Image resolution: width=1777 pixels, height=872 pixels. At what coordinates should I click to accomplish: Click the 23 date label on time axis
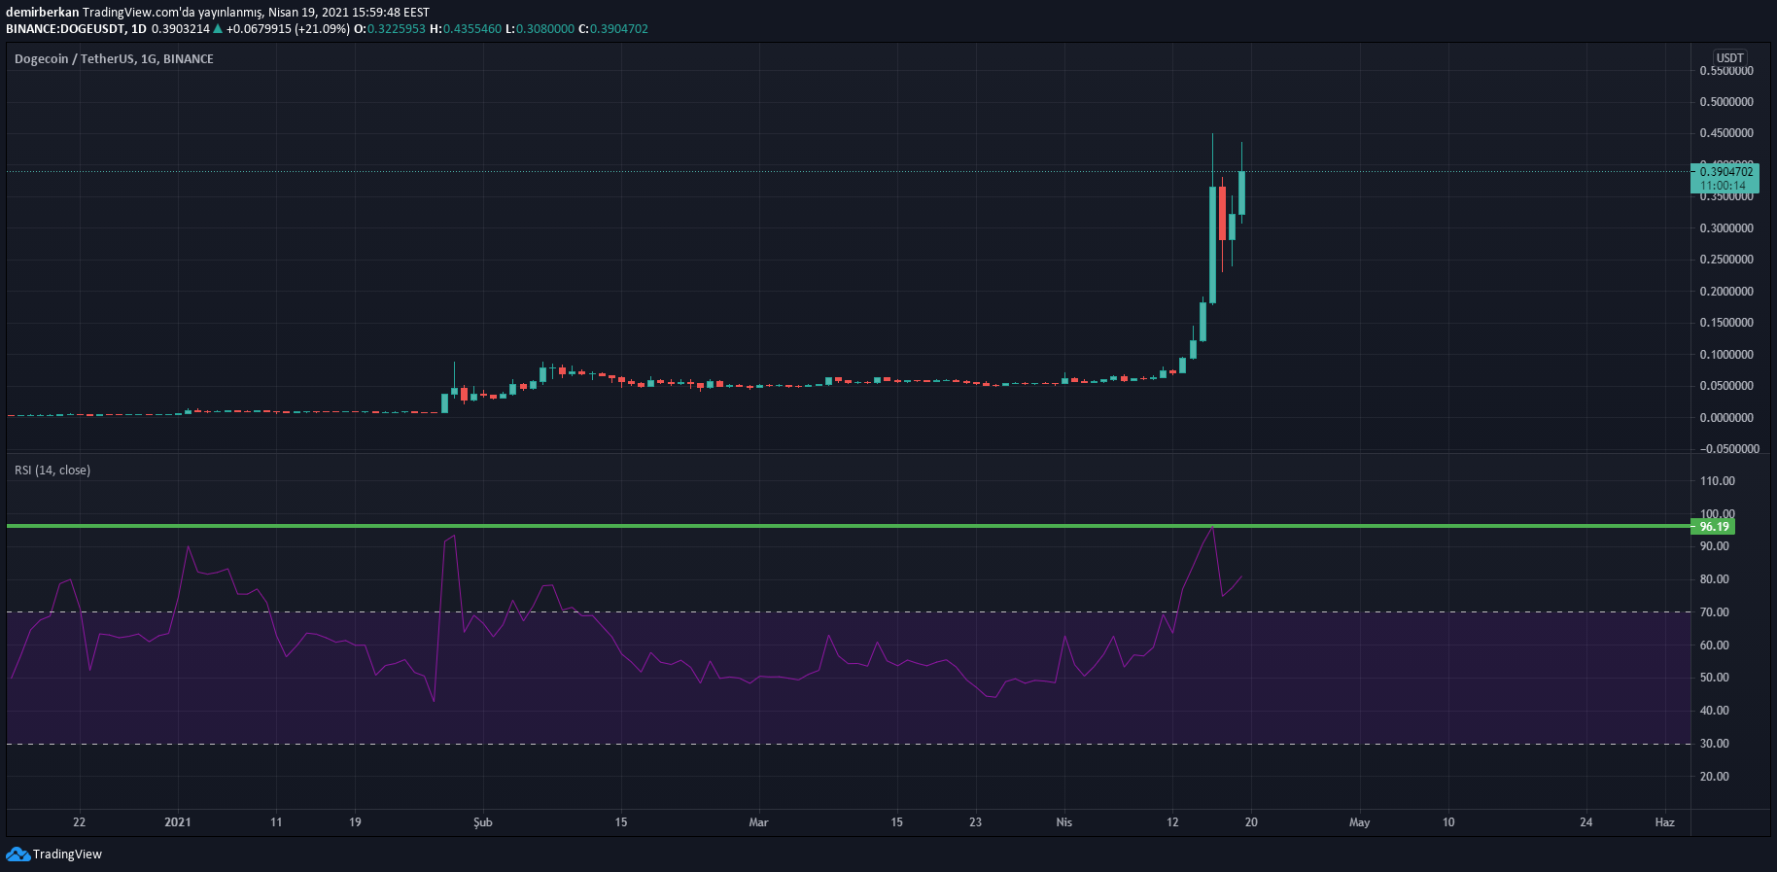975,822
